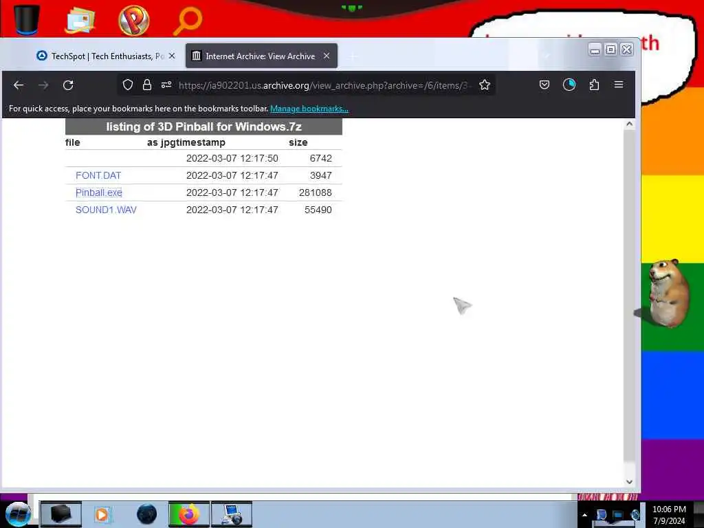Close the TechSpot tab
The height and width of the screenshot is (528, 704).
point(172,56)
